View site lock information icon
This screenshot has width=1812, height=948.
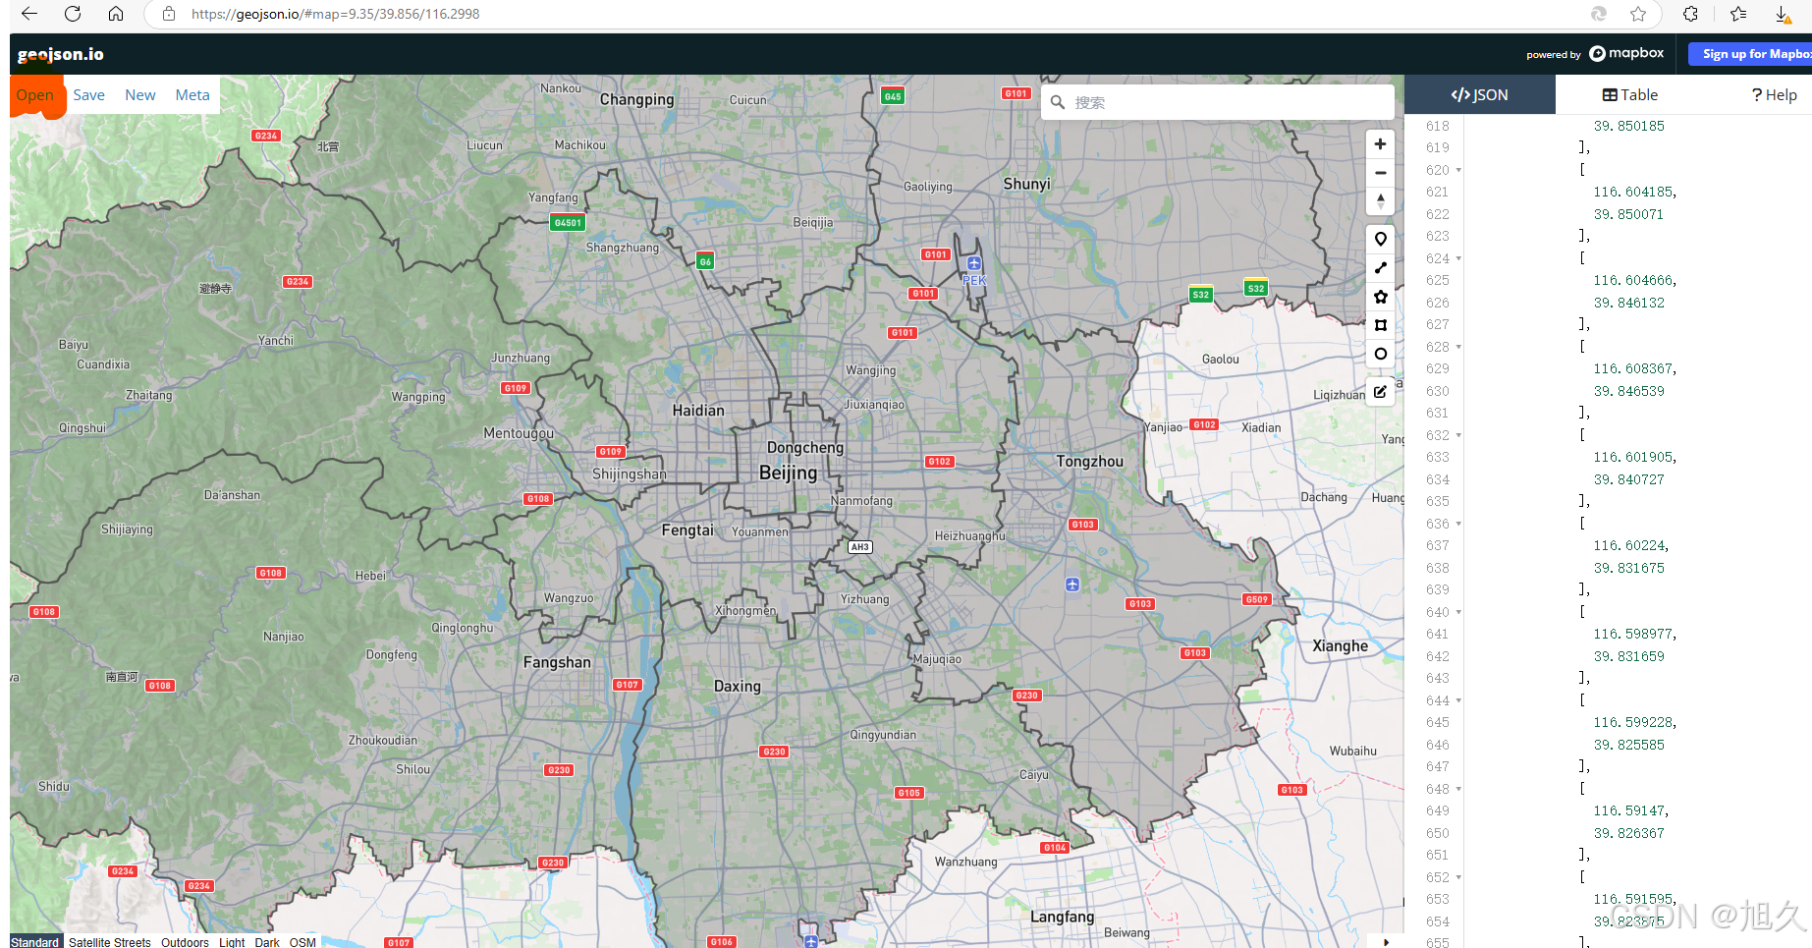coord(169,14)
